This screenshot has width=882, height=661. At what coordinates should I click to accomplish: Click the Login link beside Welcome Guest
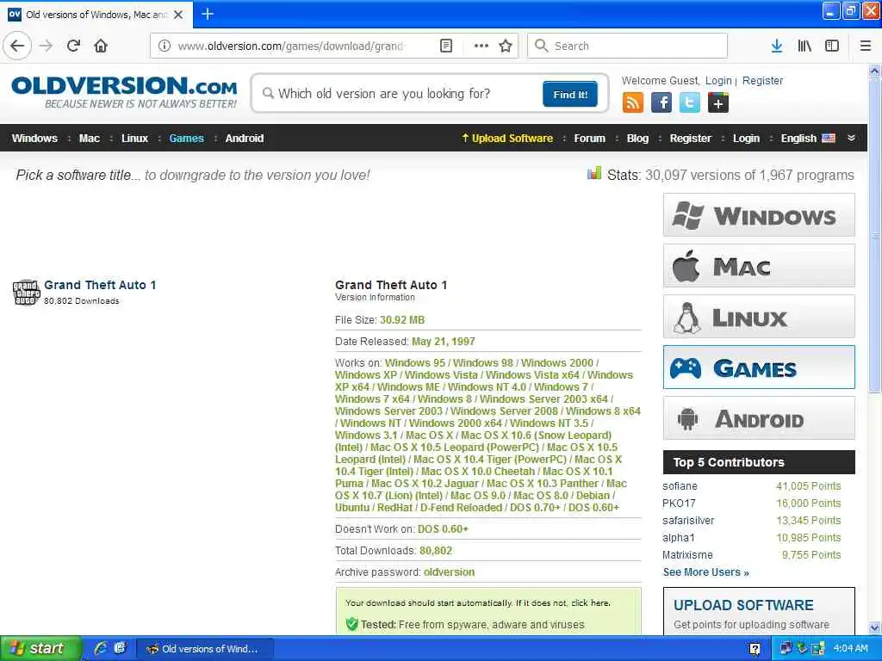[x=718, y=80]
